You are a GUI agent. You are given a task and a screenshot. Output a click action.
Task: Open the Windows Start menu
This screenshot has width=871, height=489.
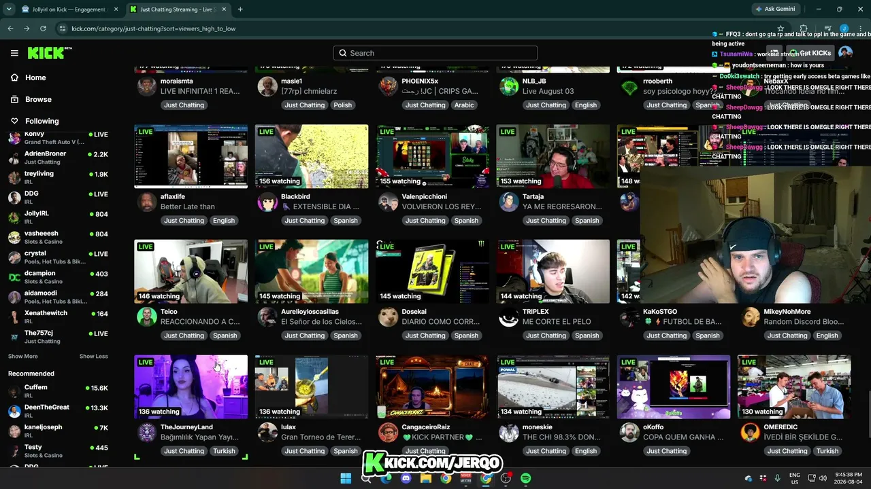(x=346, y=478)
